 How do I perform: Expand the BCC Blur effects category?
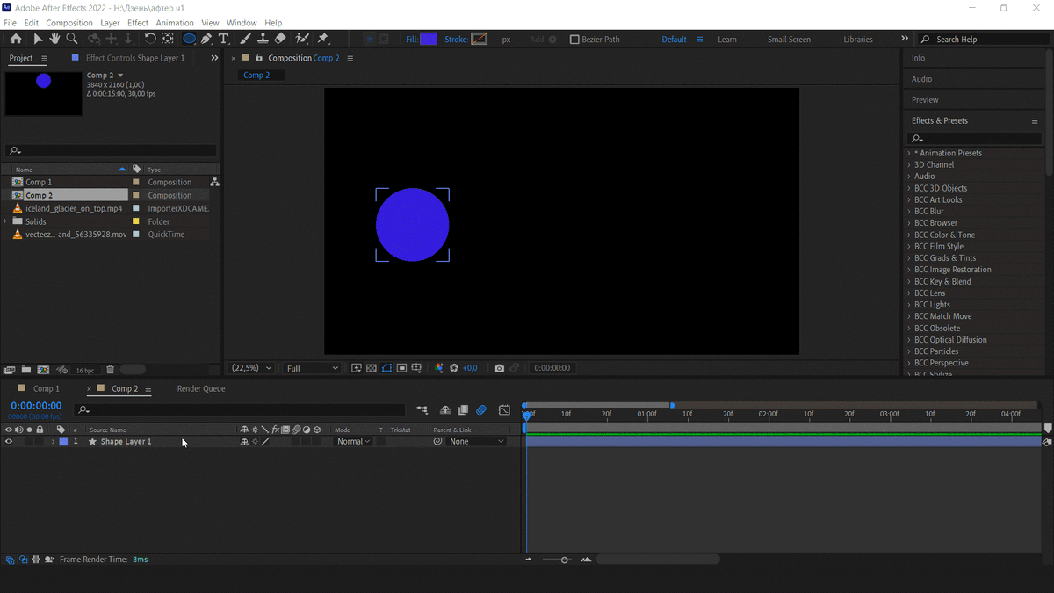[909, 211]
